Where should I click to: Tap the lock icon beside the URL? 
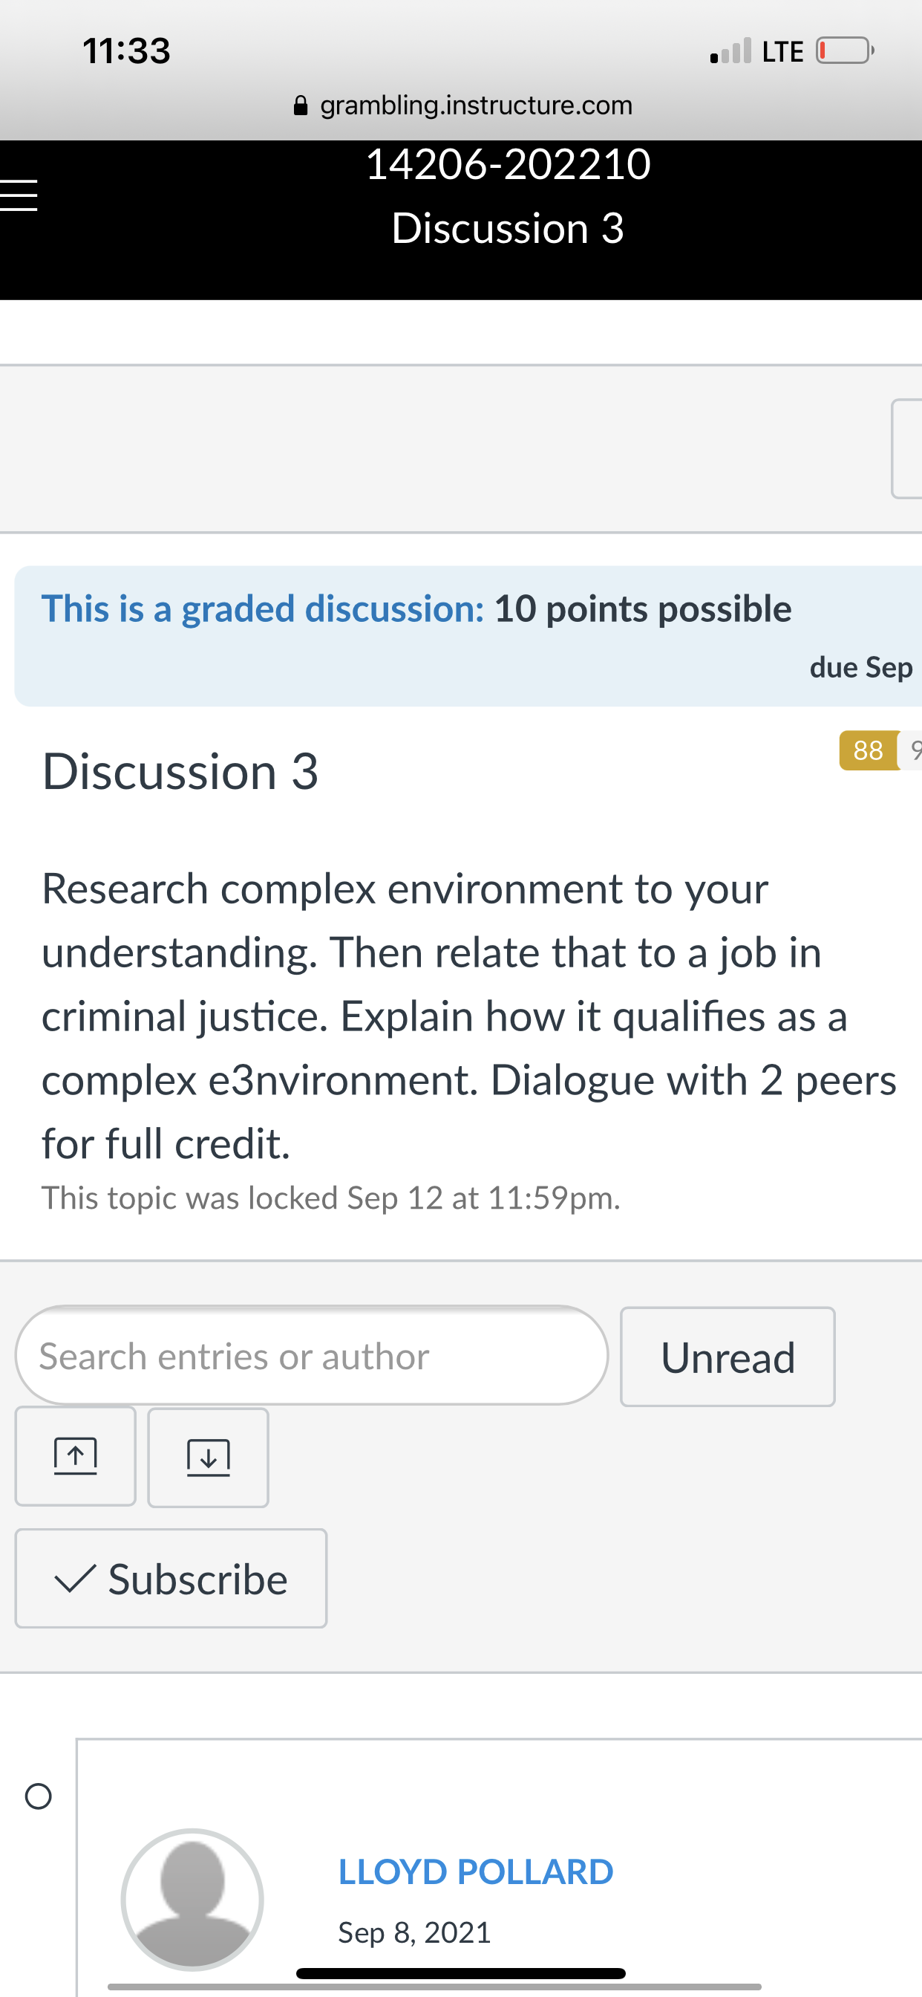pyautogui.click(x=301, y=105)
